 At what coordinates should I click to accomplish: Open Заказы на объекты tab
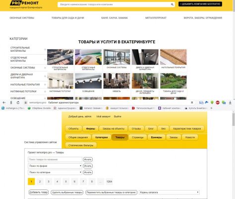click(x=114, y=129)
